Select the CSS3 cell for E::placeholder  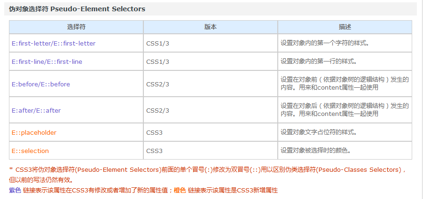click(211, 132)
